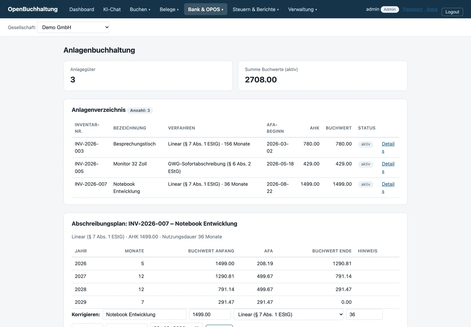Click aktiv status of Monitor 32 Zoll
The width and height of the screenshot is (471, 327).
point(366,164)
